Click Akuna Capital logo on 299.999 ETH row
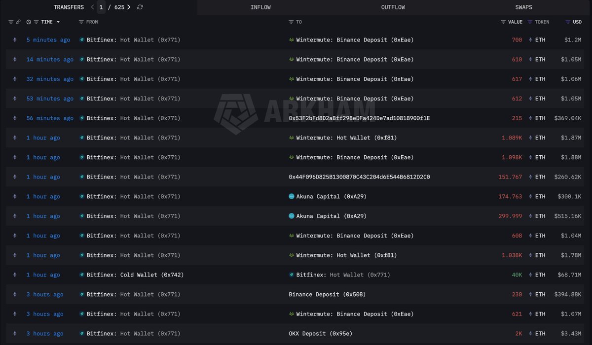This screenshot has height=345, width=592. (292, 216)
